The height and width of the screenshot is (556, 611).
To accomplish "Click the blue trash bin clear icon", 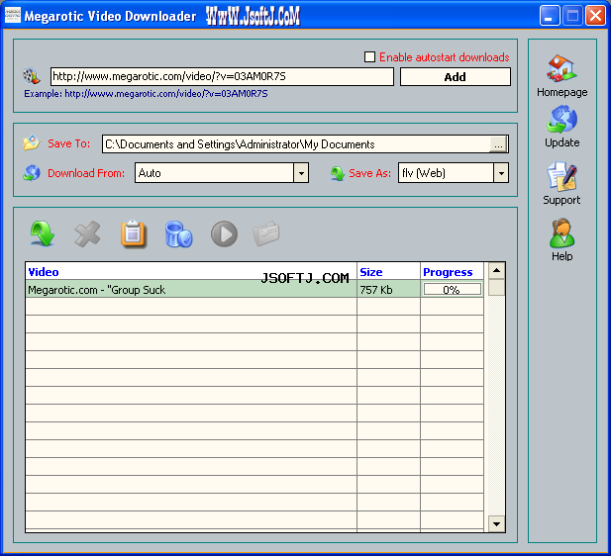I will point(179,234).
